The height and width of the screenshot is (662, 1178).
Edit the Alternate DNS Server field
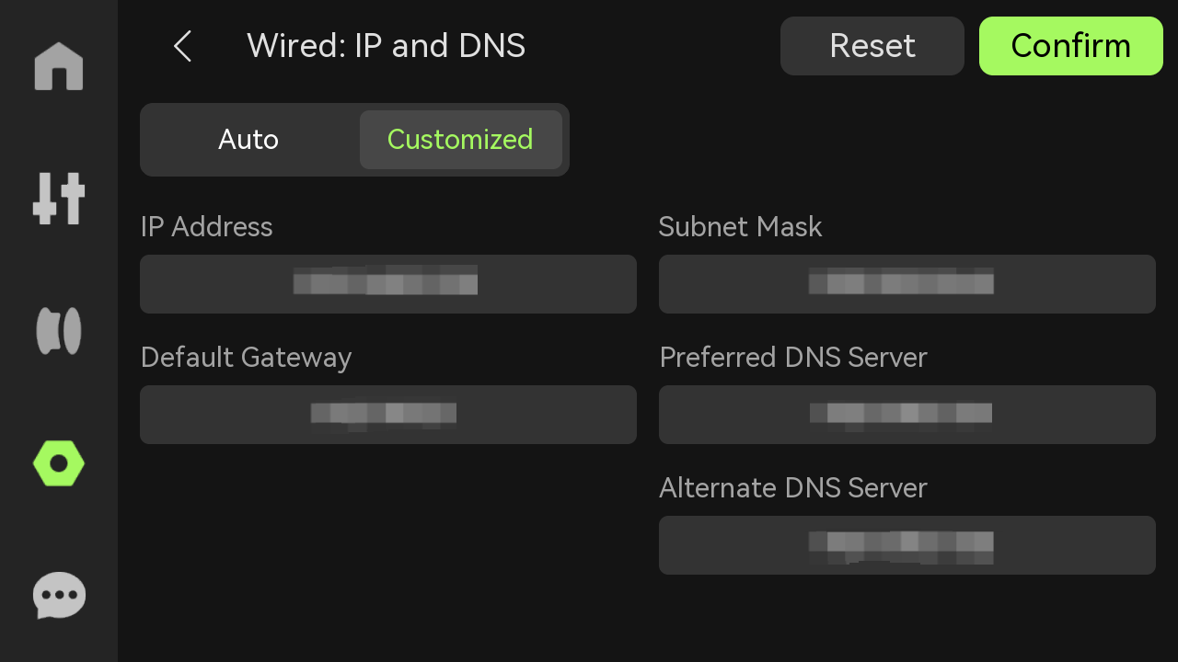point(907,545)
